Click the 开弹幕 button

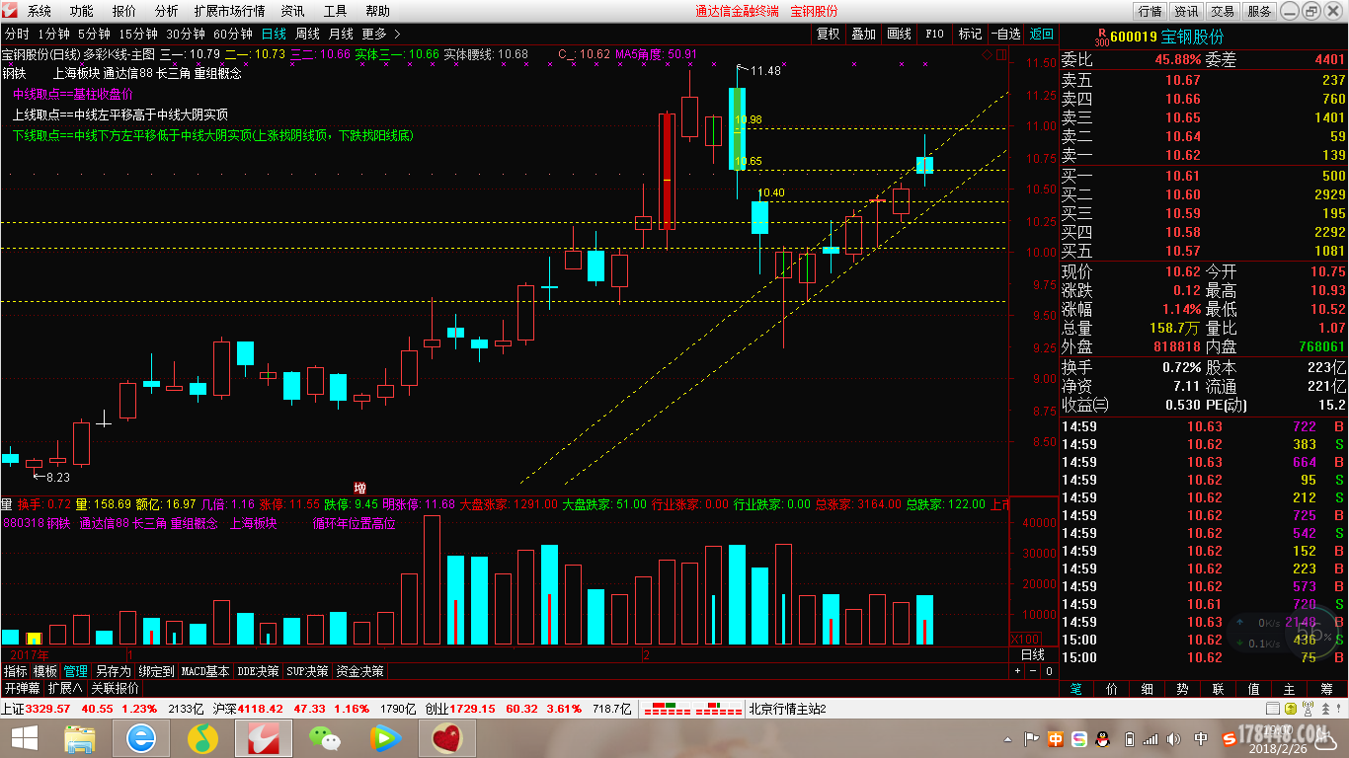22,688
